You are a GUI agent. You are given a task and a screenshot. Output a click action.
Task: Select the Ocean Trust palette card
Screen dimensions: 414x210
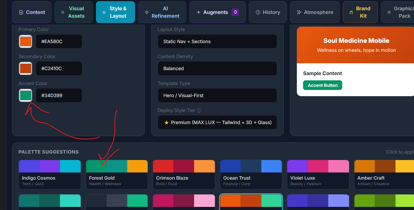[251, 175]
